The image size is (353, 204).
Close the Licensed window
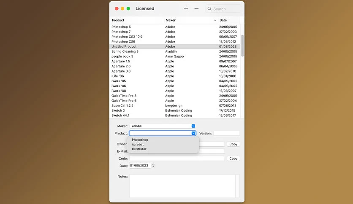pos(117,8)
